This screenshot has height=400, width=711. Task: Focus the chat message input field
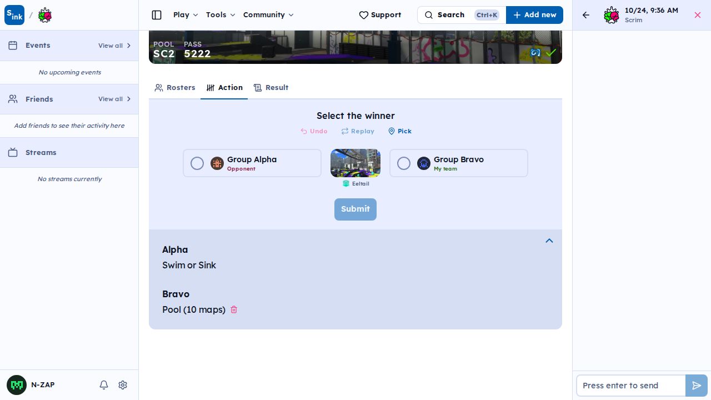click(x=631, y=386)
